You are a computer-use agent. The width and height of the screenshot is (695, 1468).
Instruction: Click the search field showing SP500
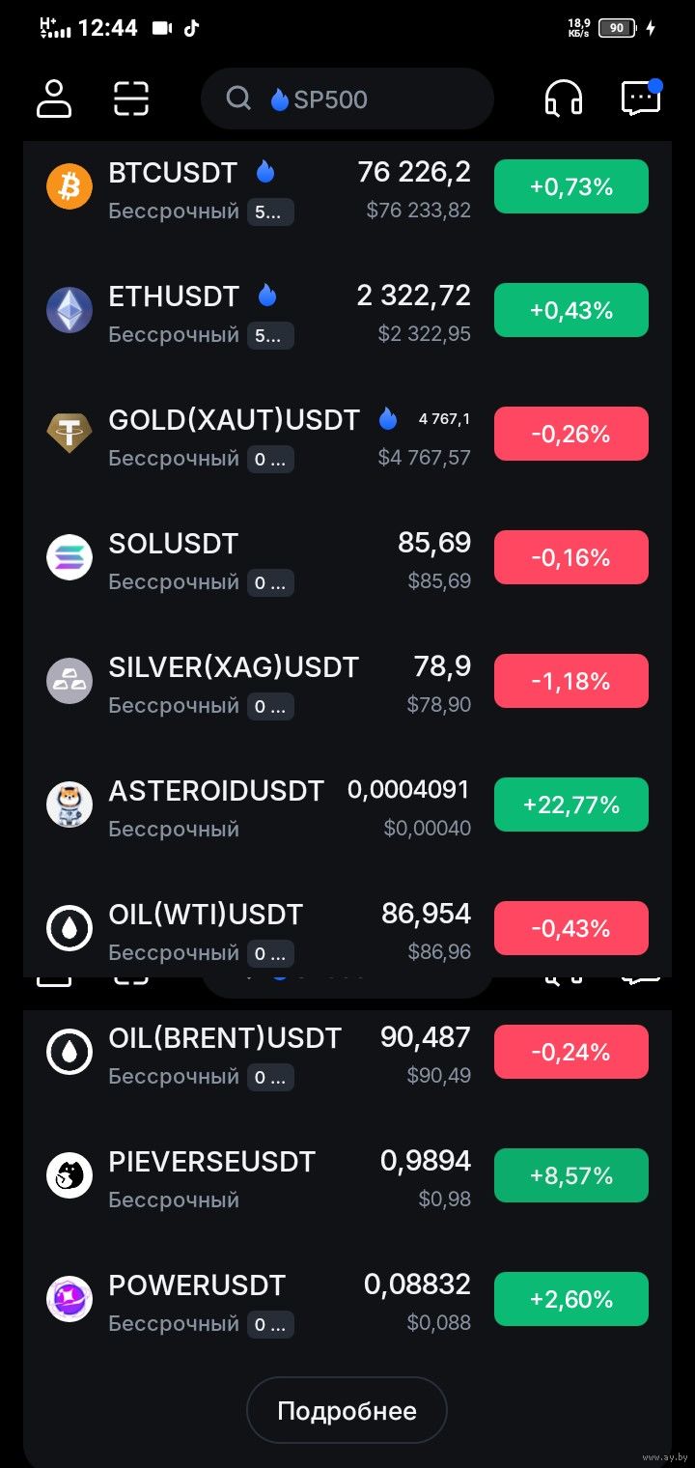pyautogui.click(x=347, y=99)
